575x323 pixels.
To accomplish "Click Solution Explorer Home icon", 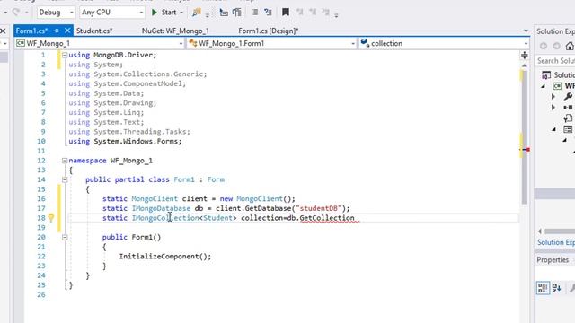I will (x=570, y=46).
